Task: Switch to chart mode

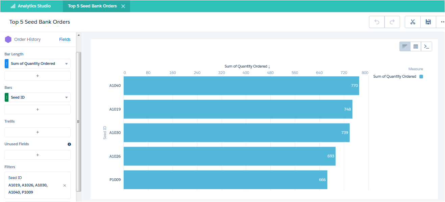Action: click(405, 47)
